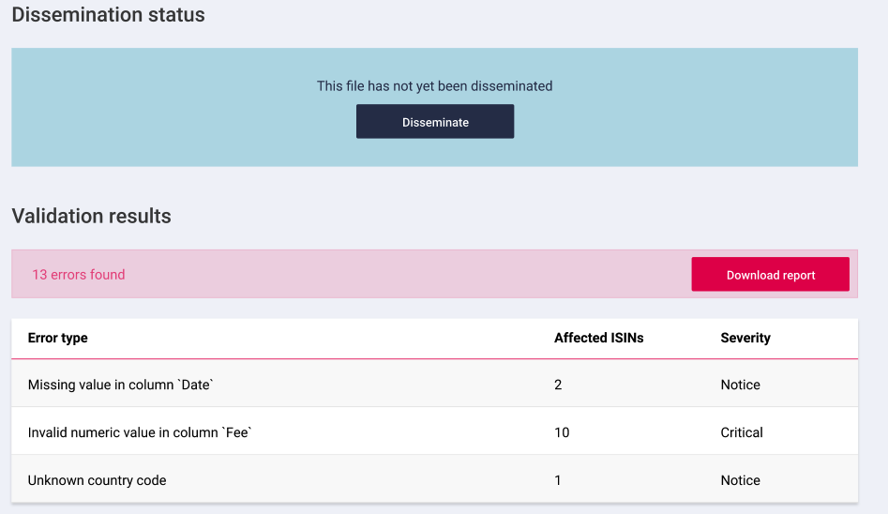Open the 'Unknown country code' error row
The width and height of the screenshot is (888, 514).
coord(434,478)
